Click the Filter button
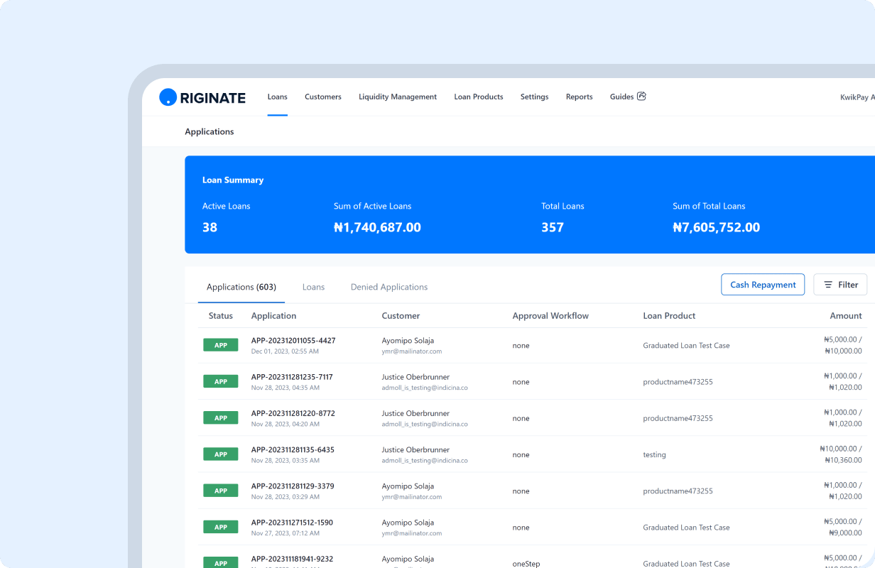This screenshot has height=568, width=875. pyautogui.click(x=840, y=285)
